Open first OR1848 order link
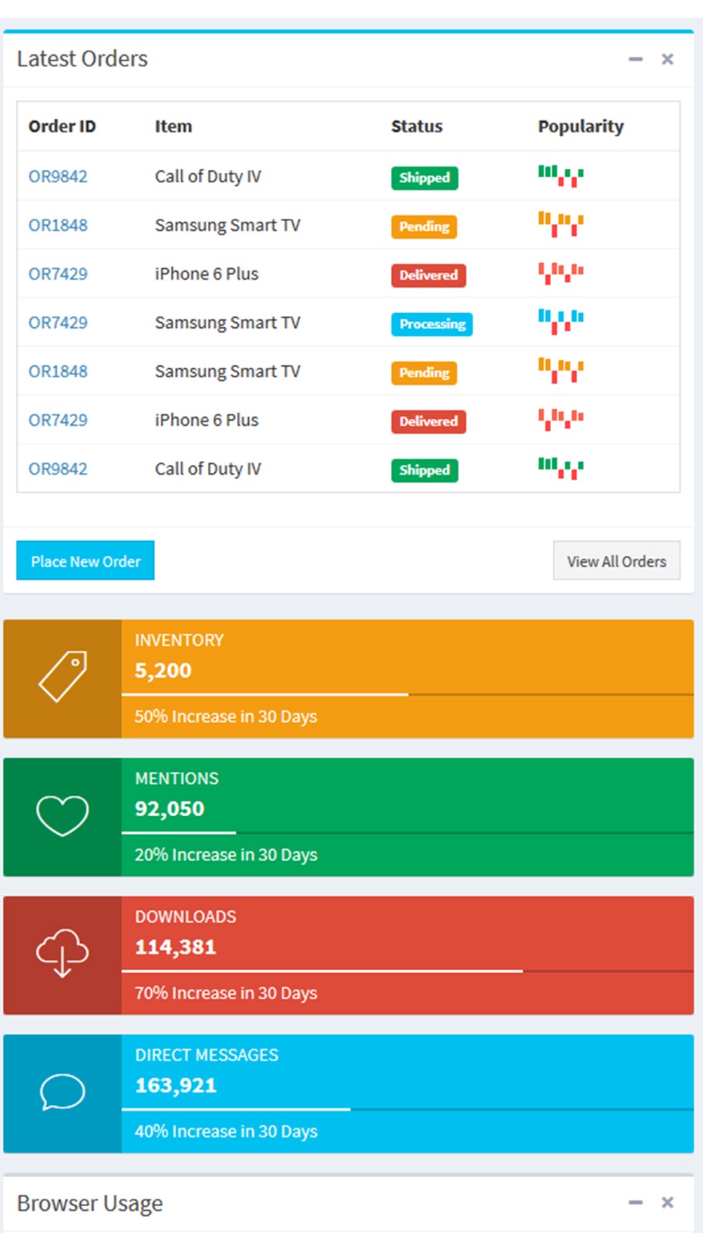 tap(58, 225)
